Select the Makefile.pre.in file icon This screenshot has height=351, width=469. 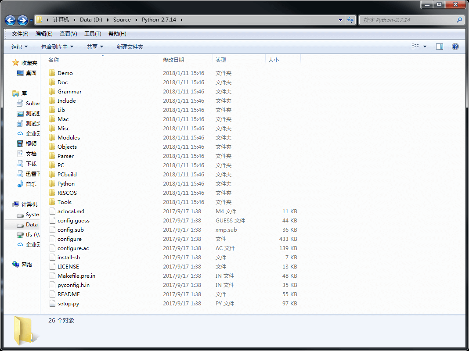[x=52, y=276]
